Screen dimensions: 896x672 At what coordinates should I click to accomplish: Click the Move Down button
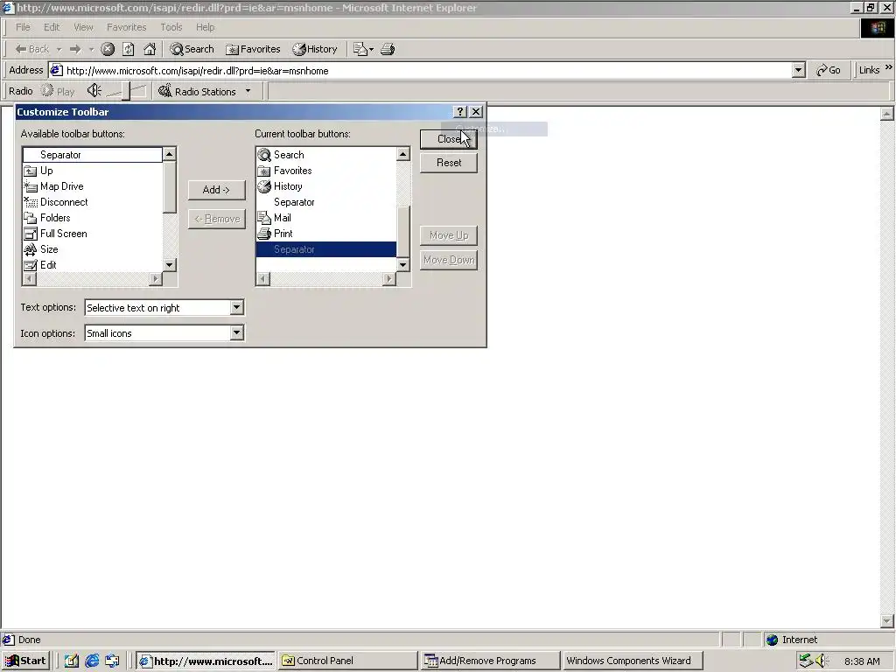coord(449,260)
